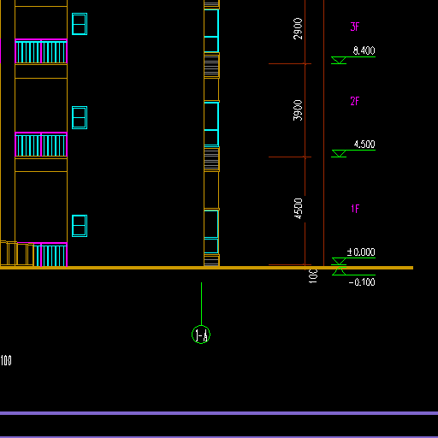Select the green axis line above 1-A
The width and height of the screenshot is (438, 438).
coord(201,304)
